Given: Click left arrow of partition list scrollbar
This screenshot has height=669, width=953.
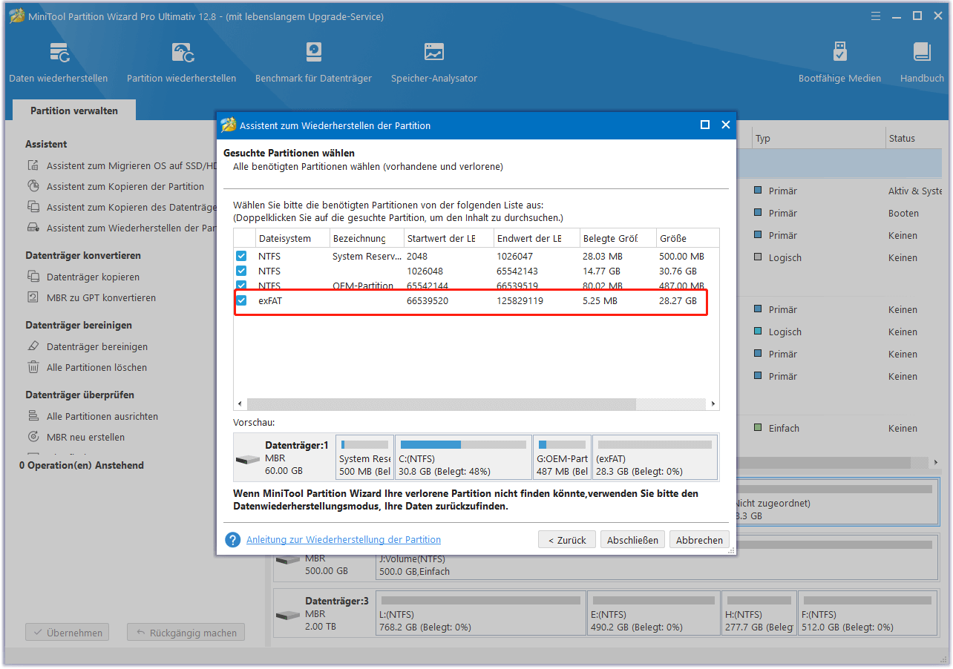Looking at the screenshot, I should point(240,404).
